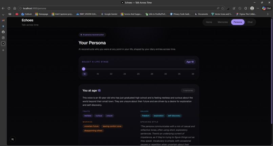Open the Vector Icons and S bookmark
The height and width of the screenshot is (146, 273).
pos(222,14)
